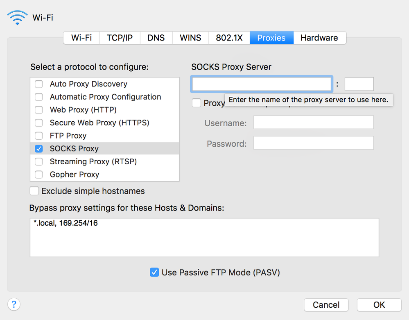This screenshot has height=320, width=409.
Task: Enable Gopher Proxy checkbox
Action: (39, 175)
